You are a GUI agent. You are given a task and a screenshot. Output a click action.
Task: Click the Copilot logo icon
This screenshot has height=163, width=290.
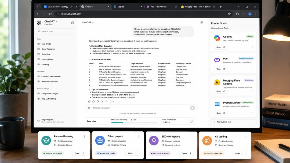(217, 38)
